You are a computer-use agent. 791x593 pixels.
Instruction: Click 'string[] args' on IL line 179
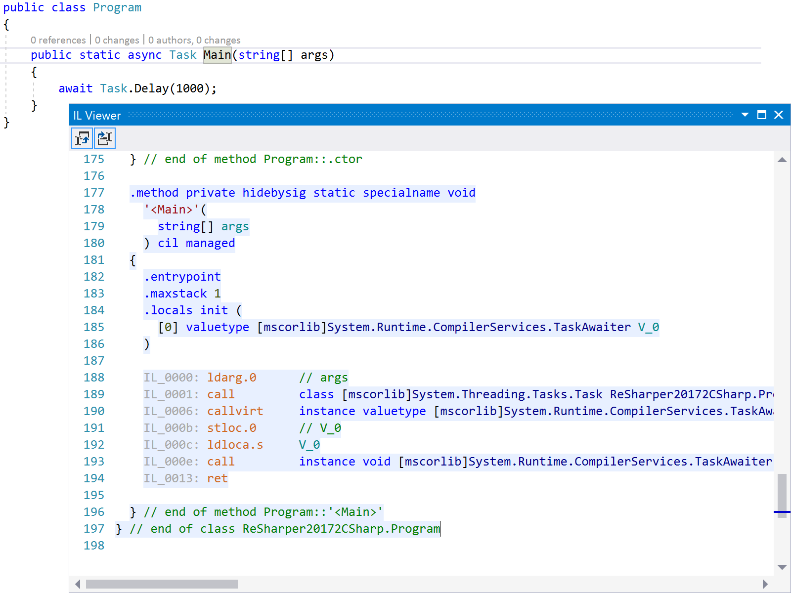[203, 226]
